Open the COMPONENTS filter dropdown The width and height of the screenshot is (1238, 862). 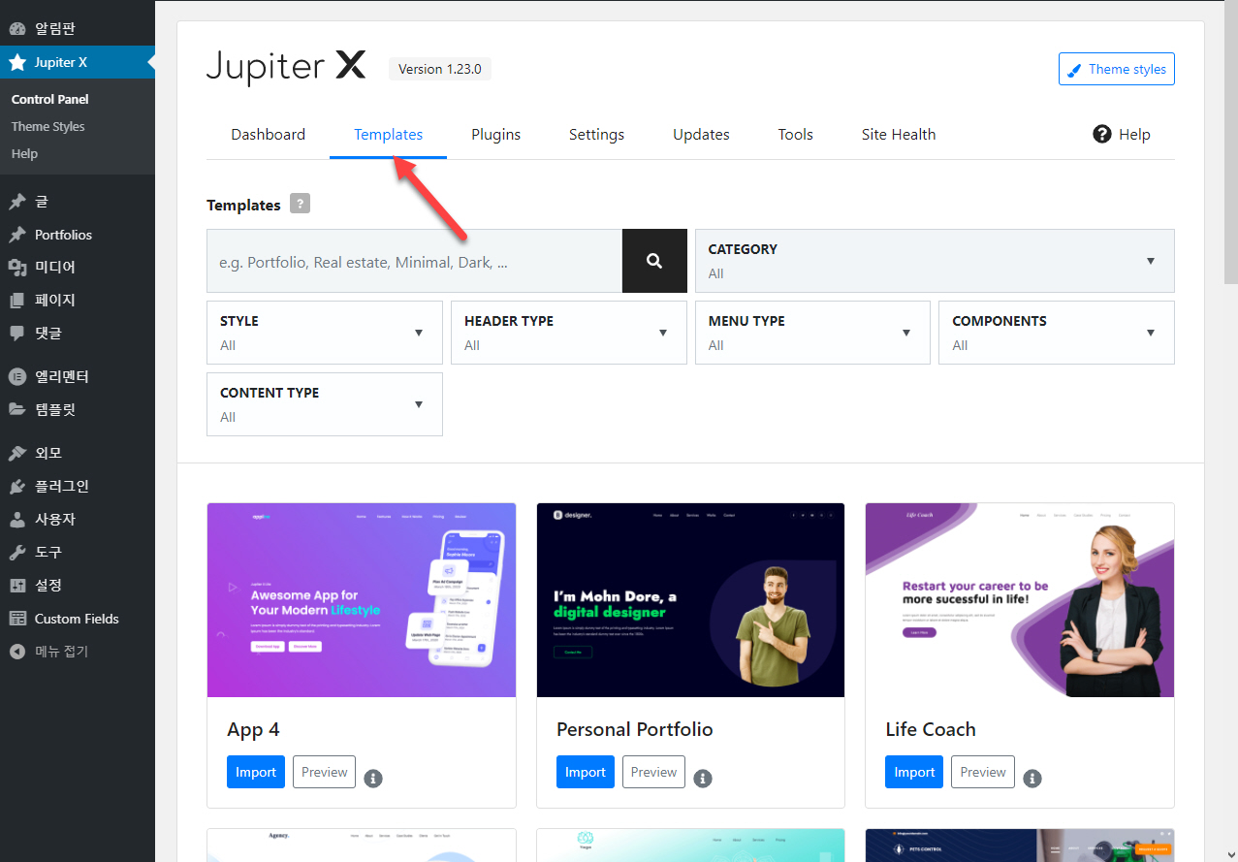coord(1057,333)
